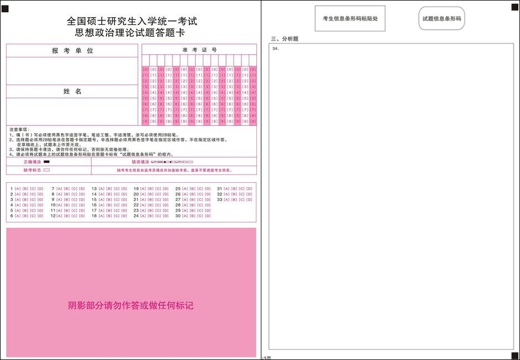The width and height of the screenshot is (520, 360).
Task: Click instruction line 4 about 试题信息条形码
Action: 92,155
